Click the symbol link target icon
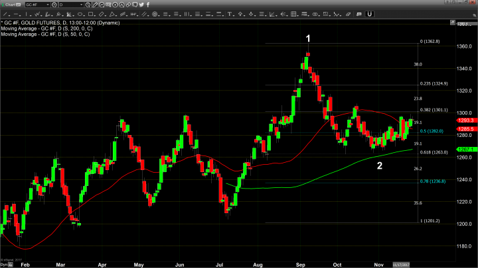This screenshot has width=478, height=268. tap(54, 5)
